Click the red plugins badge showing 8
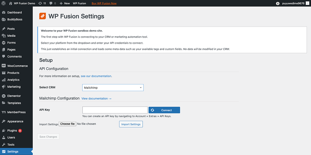 (20, 131)
